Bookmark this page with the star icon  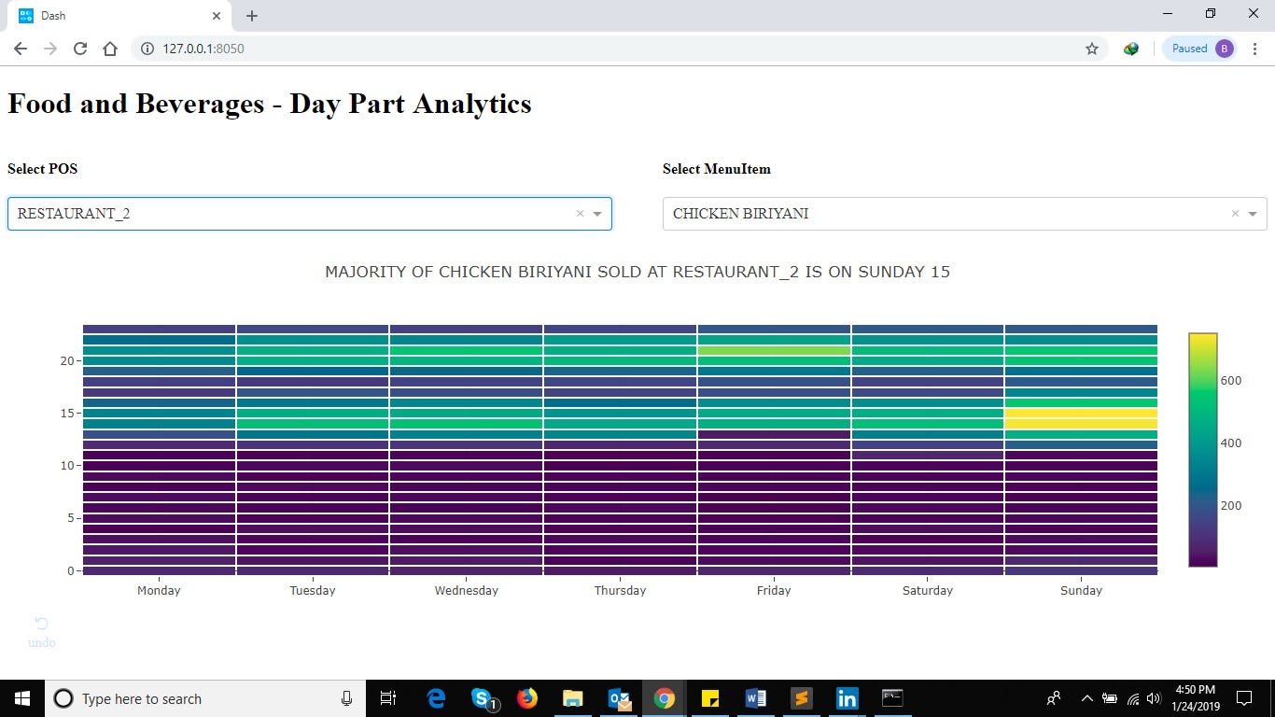pyautogui.click(x=1091, y=49)
